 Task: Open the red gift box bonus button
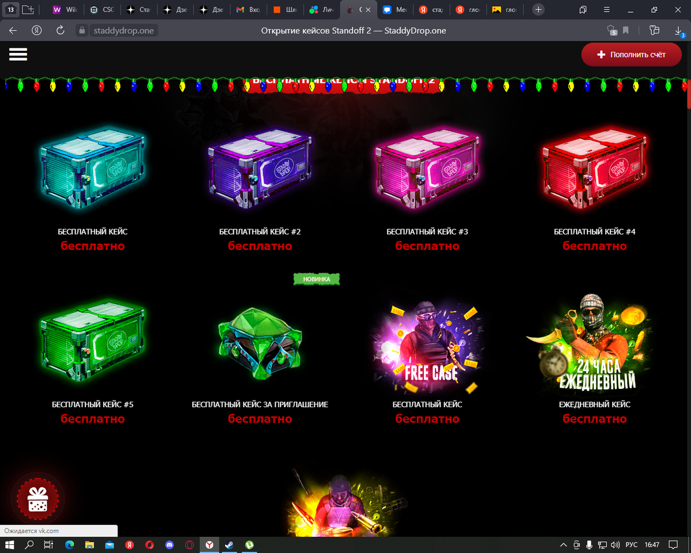38,499
